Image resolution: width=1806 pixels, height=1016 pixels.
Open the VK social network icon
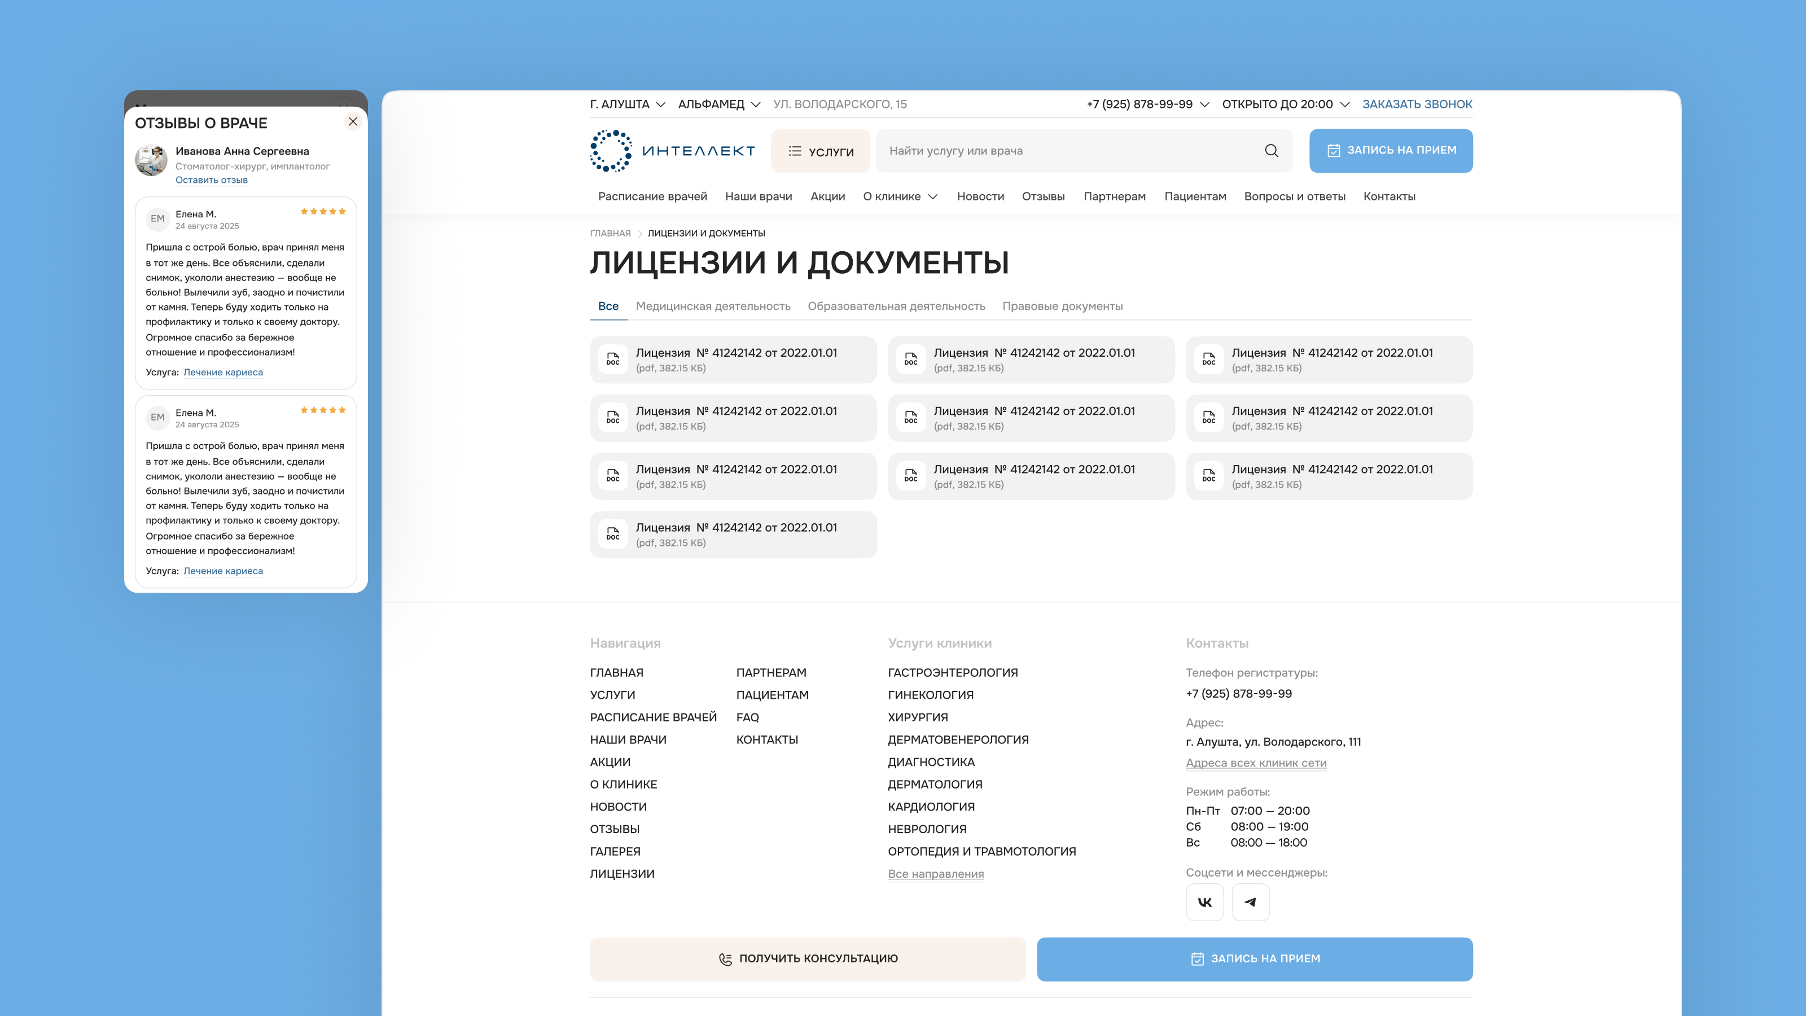tap(1204, 902)
